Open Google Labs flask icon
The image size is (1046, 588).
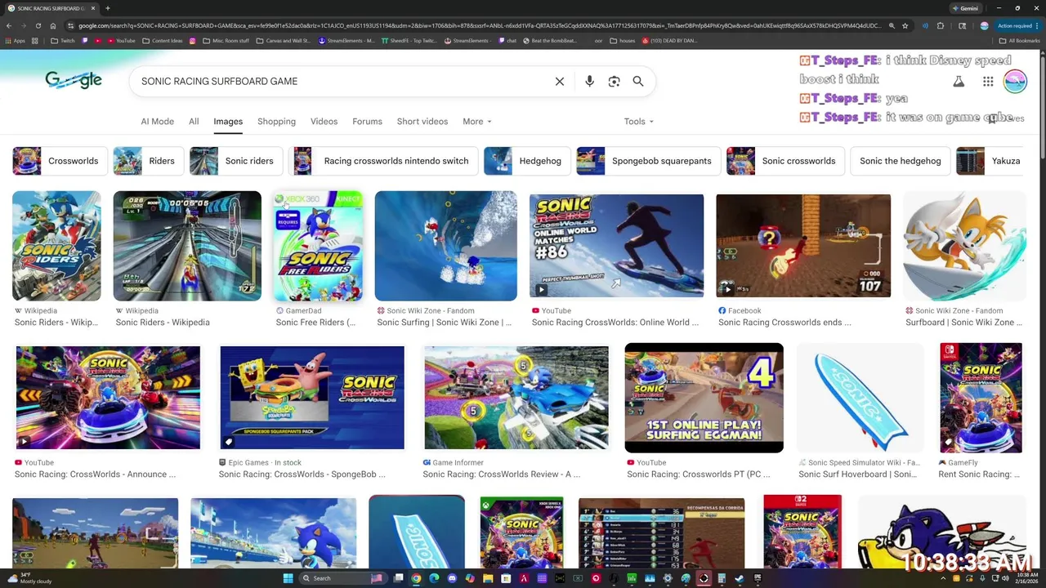point(959,82)
